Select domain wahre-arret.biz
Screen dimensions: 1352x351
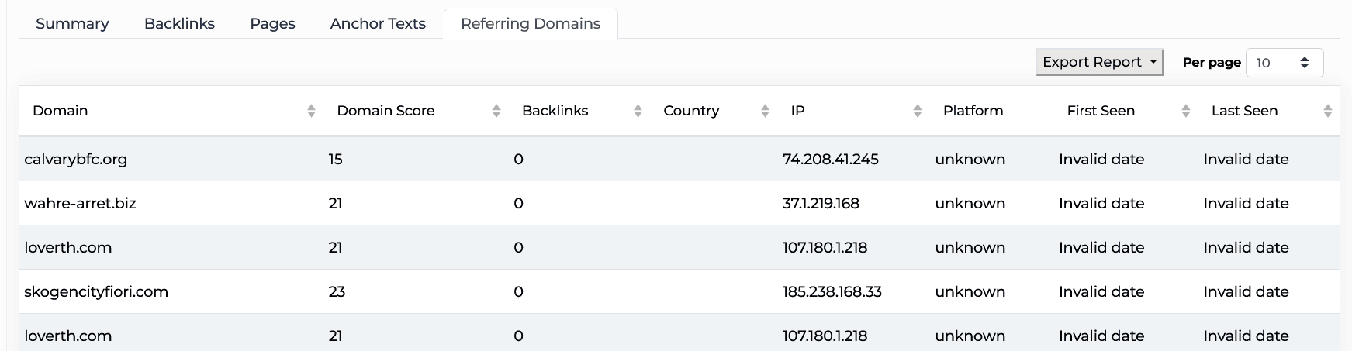tap(80, 203)
